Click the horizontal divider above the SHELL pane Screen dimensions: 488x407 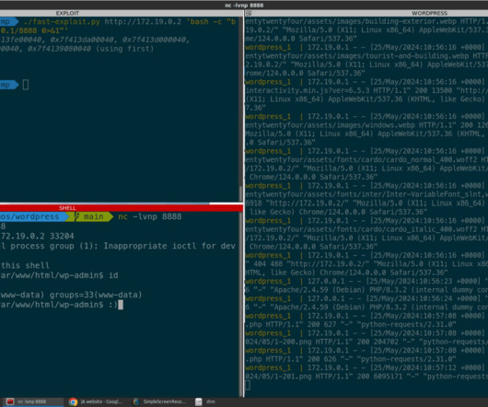tap(122, 203)
